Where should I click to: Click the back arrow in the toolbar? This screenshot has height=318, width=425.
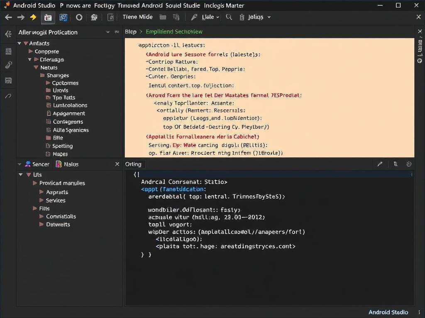tap(8, 17)
